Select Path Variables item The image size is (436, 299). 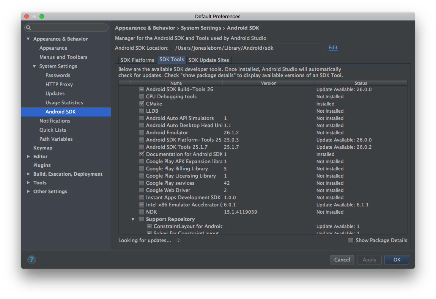[56, 139]
